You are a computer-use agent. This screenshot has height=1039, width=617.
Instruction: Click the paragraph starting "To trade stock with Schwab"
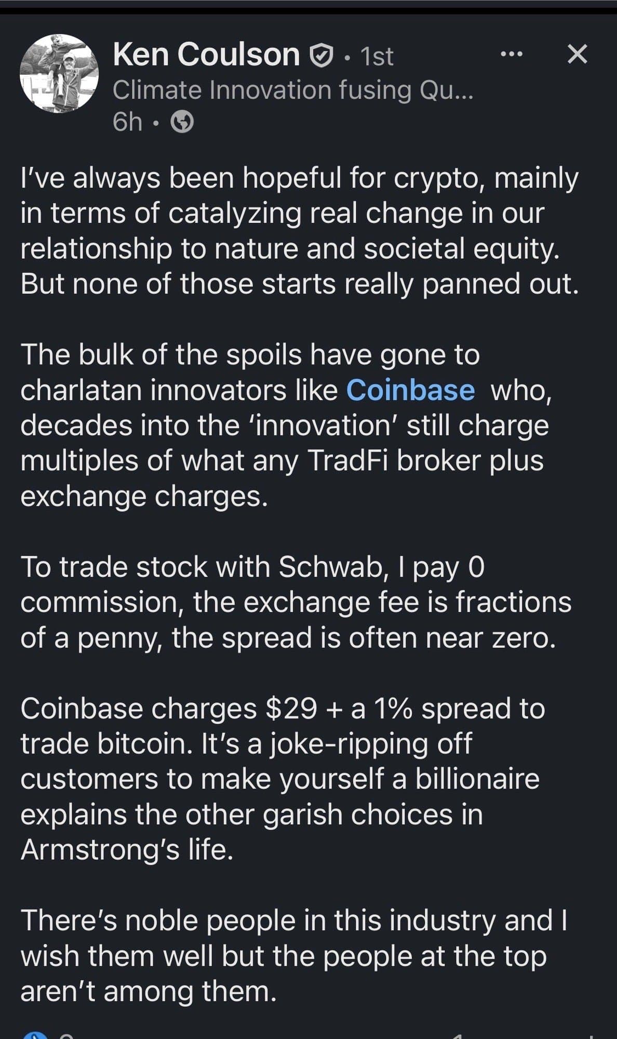[296, 602]
